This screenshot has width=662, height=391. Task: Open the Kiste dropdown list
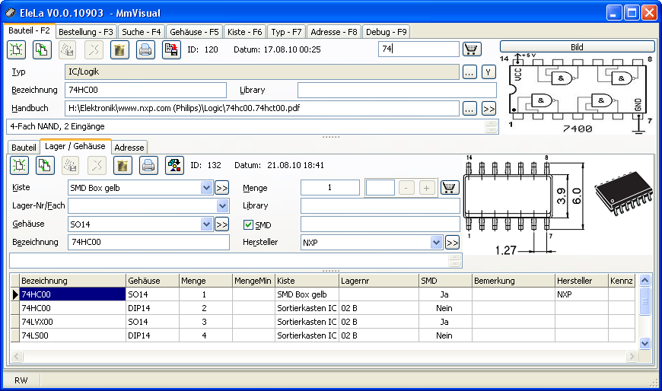pyautogui.click(x=206, y=188)
